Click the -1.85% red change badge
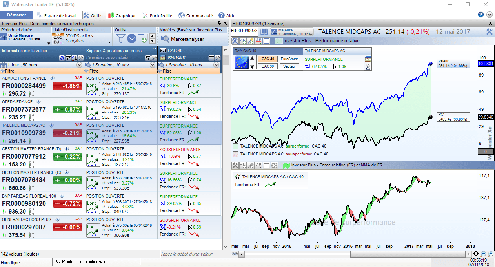Image resolution: width=495 pixels, height=267 pixels. 67,86
